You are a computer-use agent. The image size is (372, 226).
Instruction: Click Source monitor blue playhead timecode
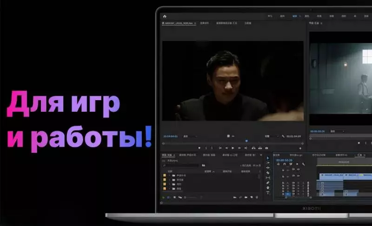pos(171,136)
